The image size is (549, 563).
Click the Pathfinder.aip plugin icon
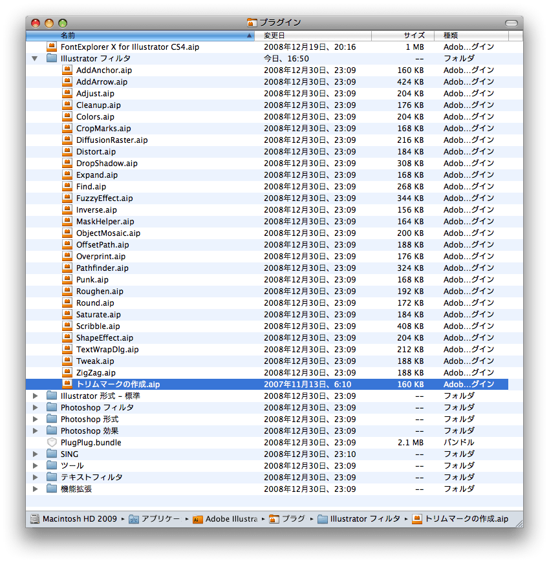click(67, 268)
